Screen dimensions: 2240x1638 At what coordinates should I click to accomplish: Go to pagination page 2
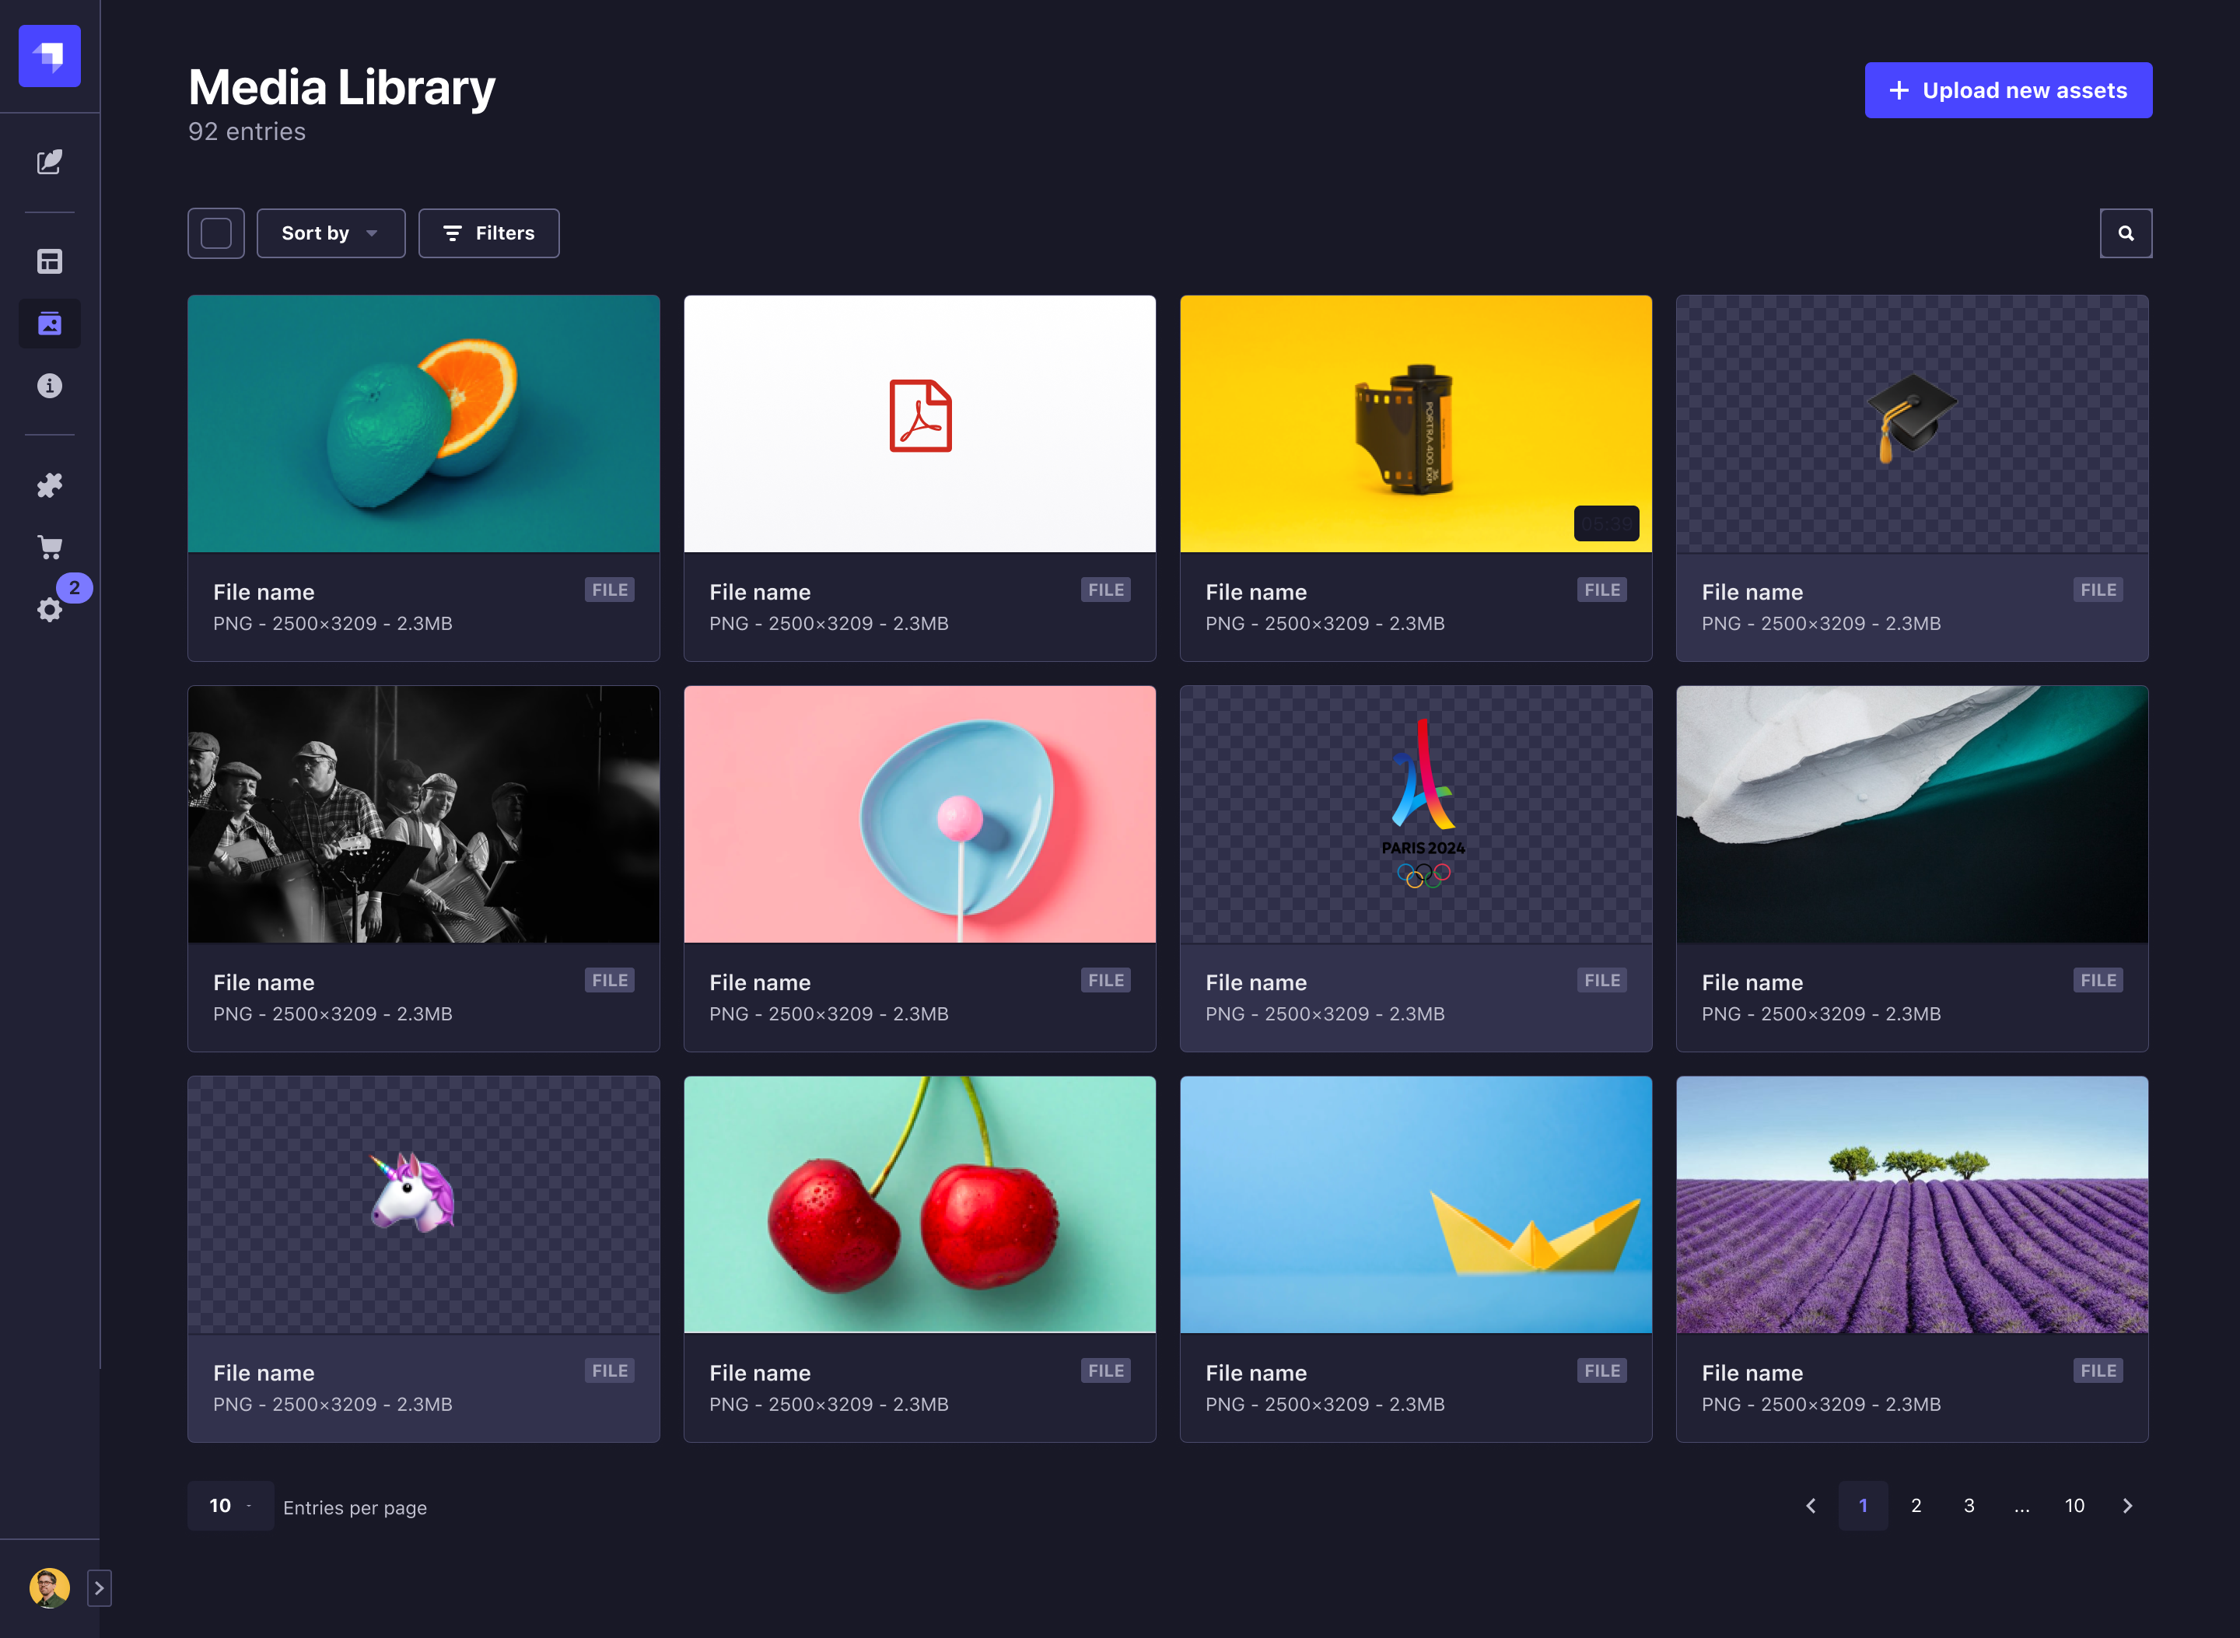[x=1916, y=1505]
